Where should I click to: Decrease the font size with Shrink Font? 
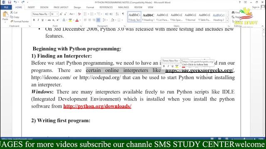point(65,14)
